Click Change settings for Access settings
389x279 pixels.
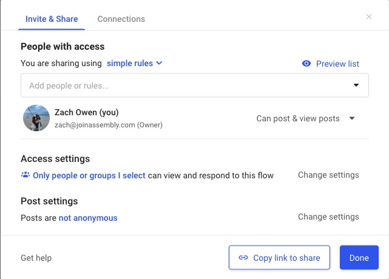click(328, 175)
